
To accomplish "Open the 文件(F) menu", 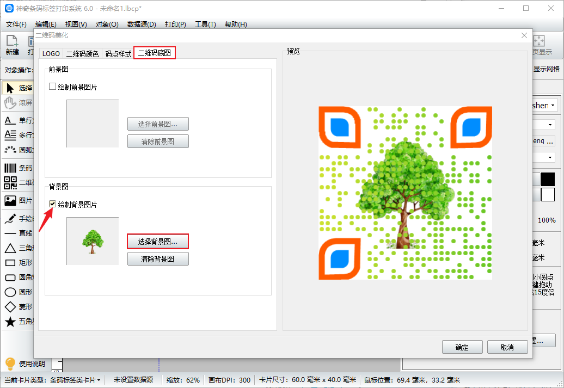I will coord(16,24).
